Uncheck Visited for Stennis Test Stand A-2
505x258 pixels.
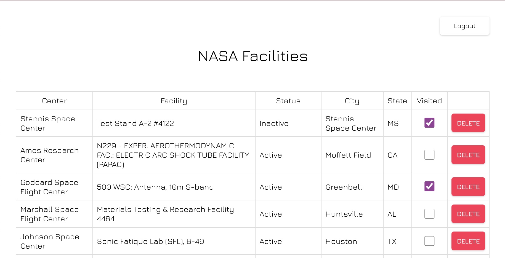tap(429, 123)
